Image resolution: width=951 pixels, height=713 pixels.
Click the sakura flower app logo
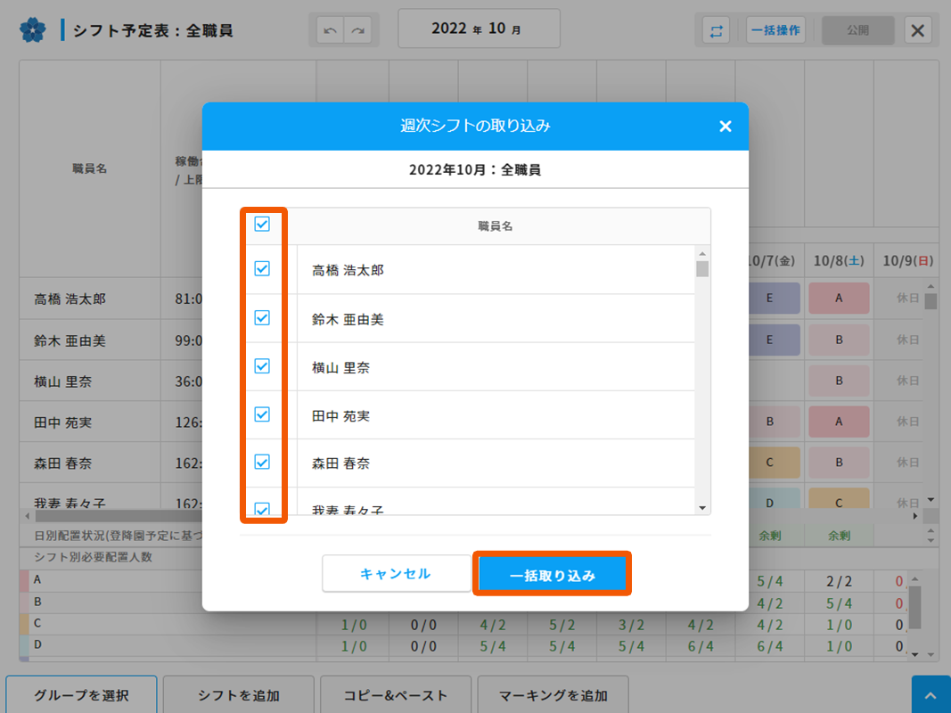click(x=32, y=30)
